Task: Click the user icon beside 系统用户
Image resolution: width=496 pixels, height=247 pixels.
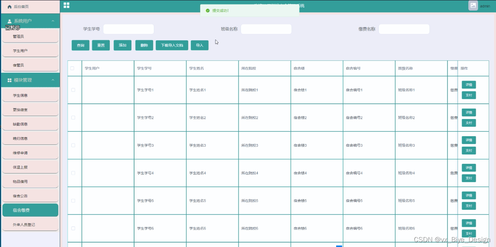Action: point(10,21)
